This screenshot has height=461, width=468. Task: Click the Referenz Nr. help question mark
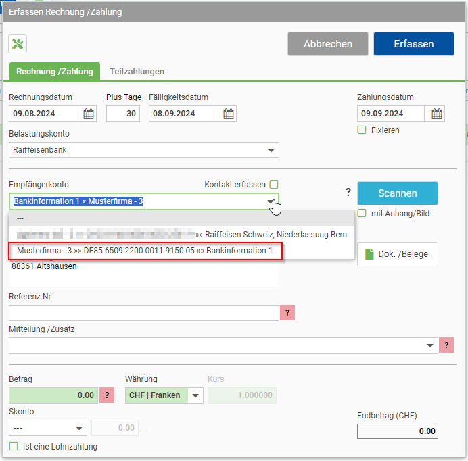[x=287, y=313]
